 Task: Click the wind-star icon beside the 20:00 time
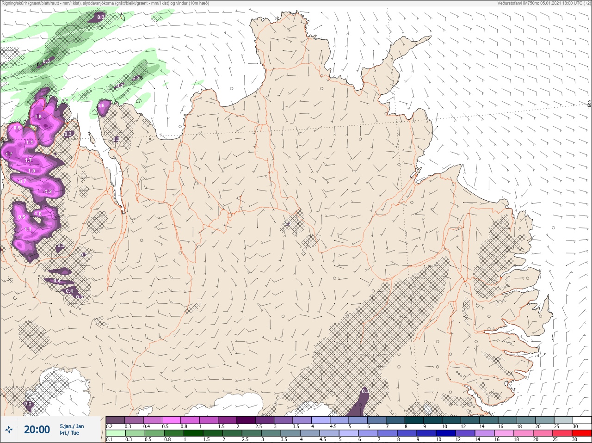point(9,430)
